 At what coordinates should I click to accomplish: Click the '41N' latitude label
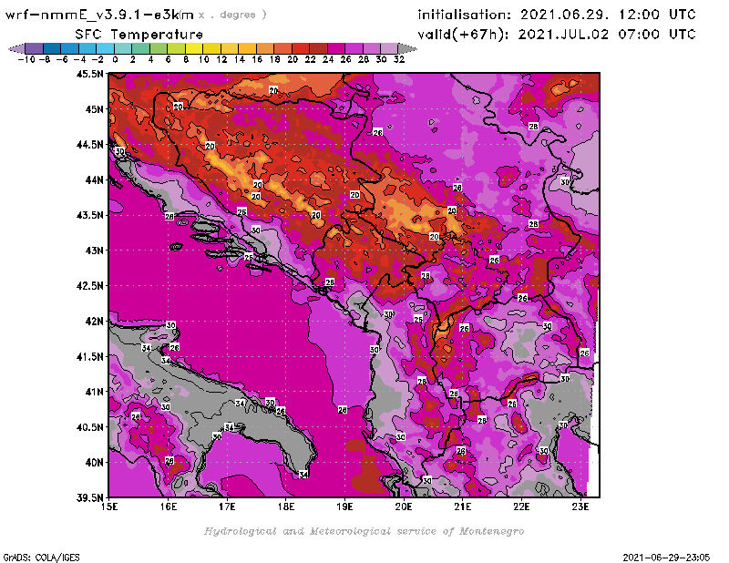pos(95,392)
